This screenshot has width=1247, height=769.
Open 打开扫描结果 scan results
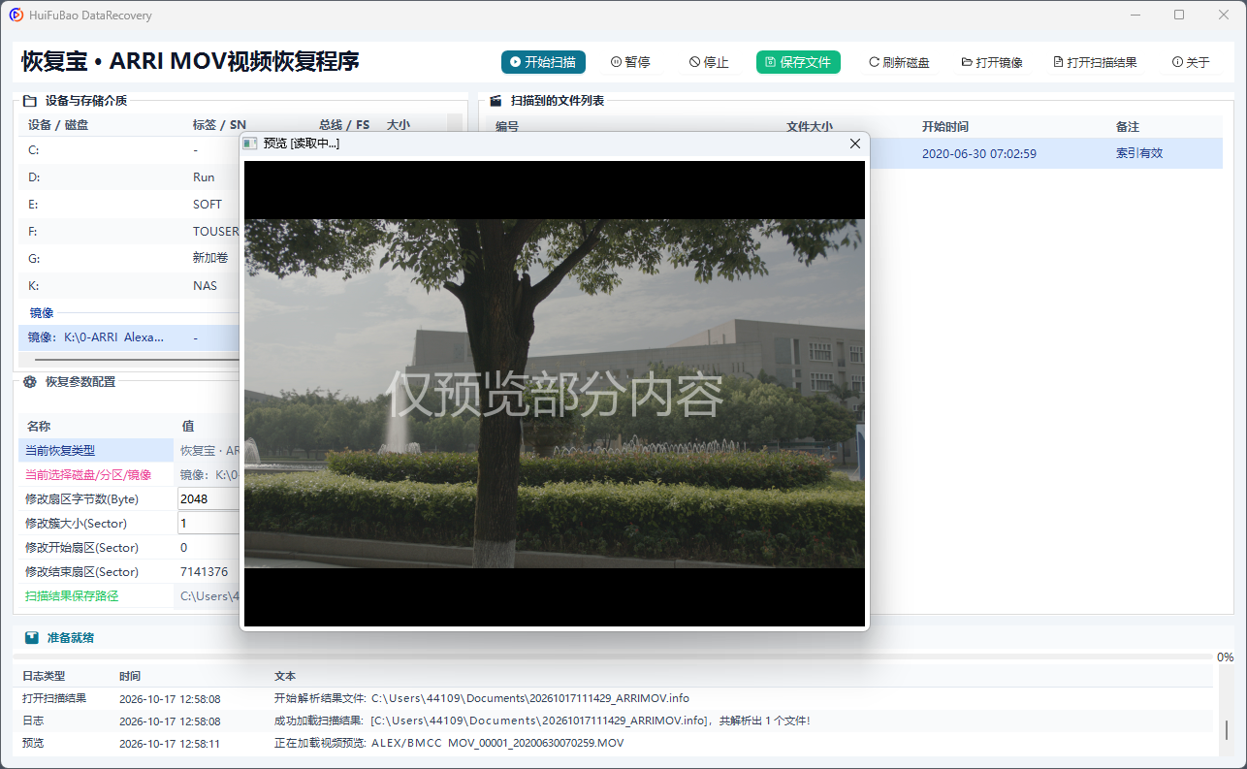click(x=1095, y=62)
